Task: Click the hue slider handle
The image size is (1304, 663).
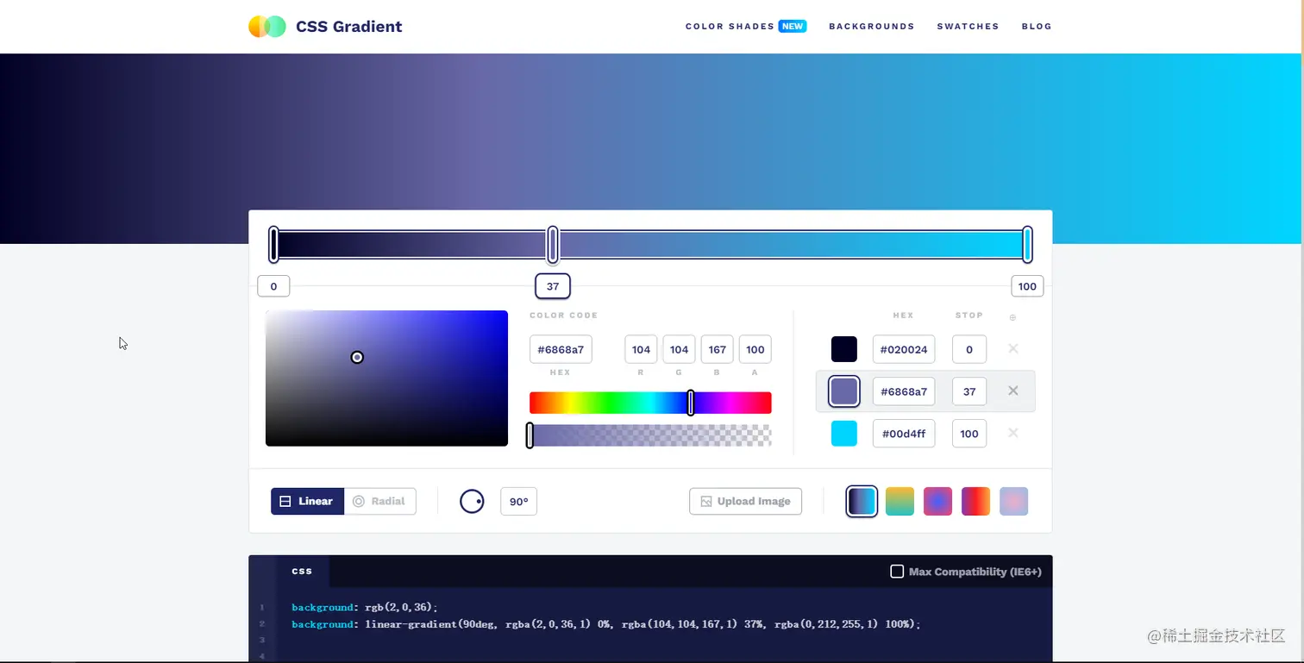Action: click(x=691, y=403)
